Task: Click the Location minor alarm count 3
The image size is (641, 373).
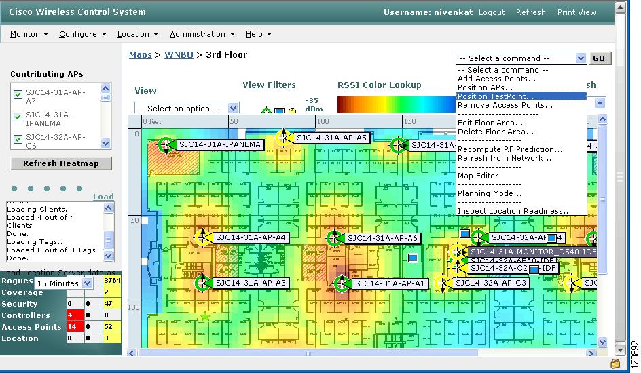Action: (x=112, y=338)
